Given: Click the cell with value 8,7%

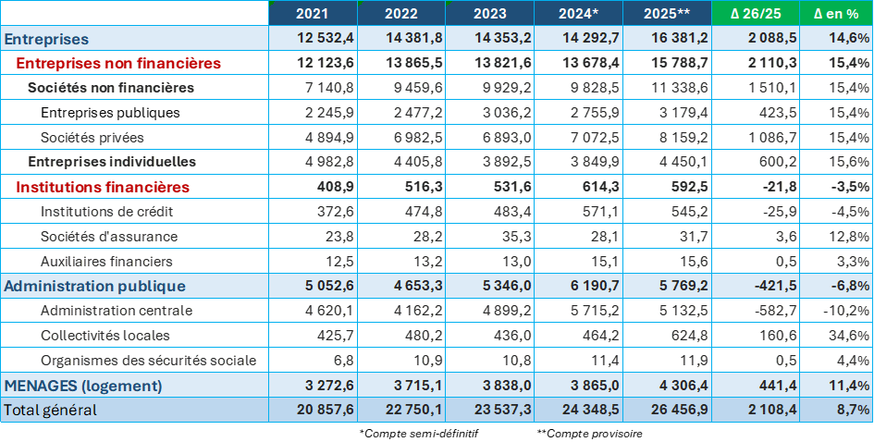Looking at the screenshot, I should click(x=837, y=411).
